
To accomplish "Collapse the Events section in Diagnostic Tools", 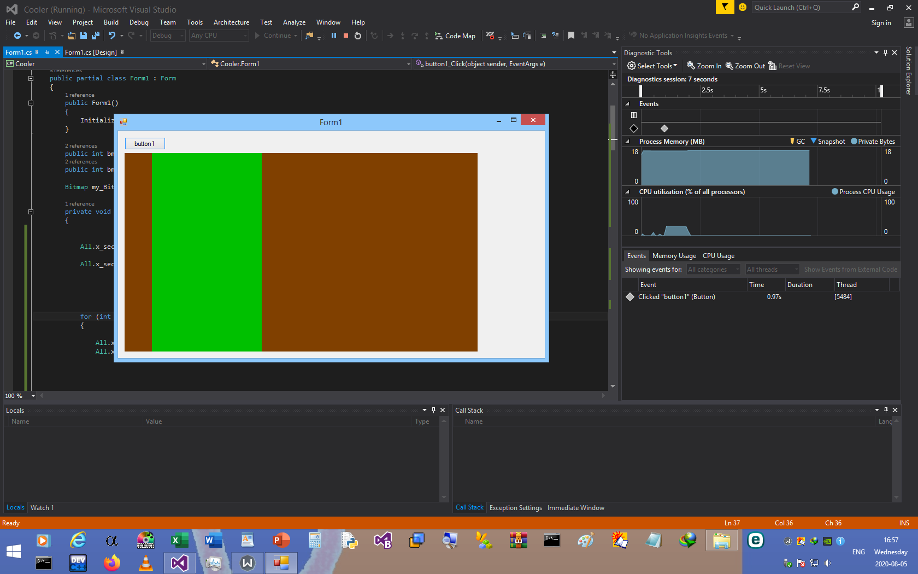I will (x=627, y=104).
